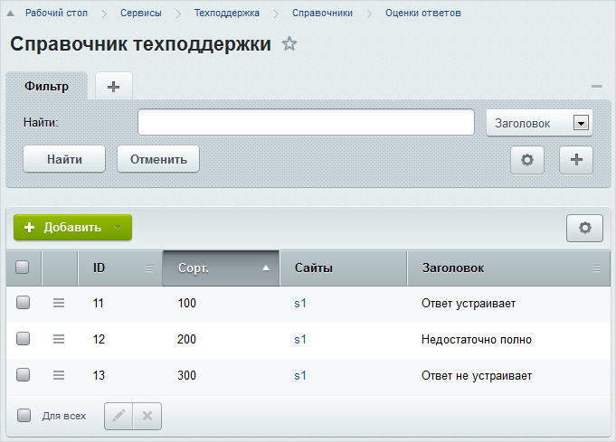616x442 pixels.
Task: Open filter settings gear icon
Action: click(x=527, y=160)
